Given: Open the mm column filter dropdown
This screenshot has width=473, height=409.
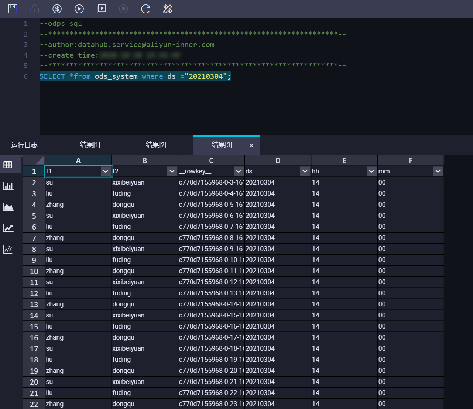Looking at the screenshot, I should click(438, 171).
